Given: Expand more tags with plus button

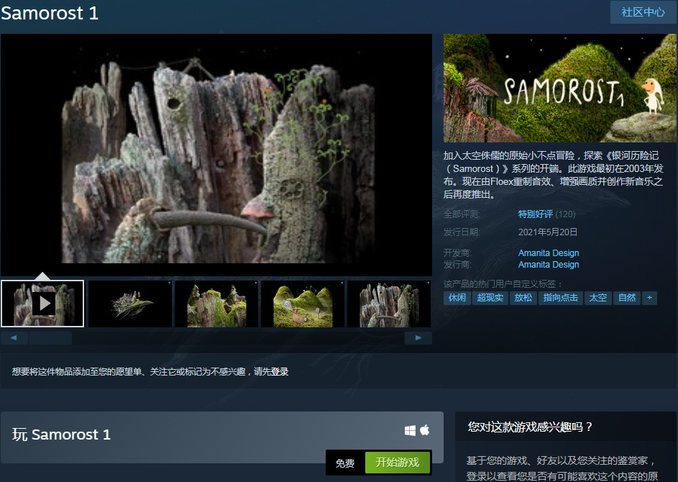Looking at the screenshot, I should click(649, 298).
